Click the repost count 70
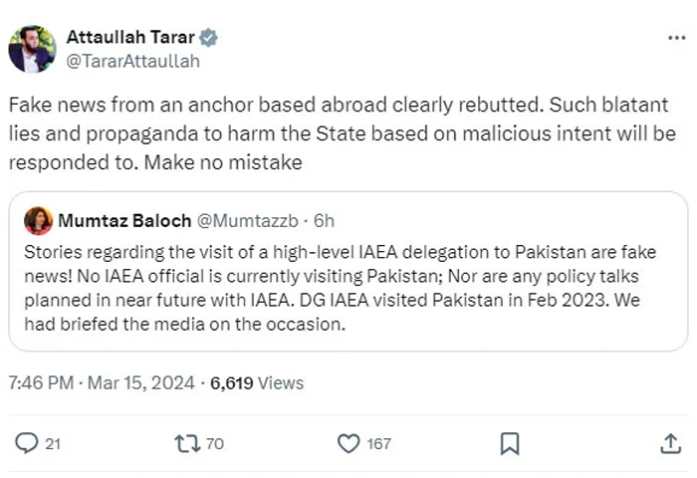 tap(214, 444)
